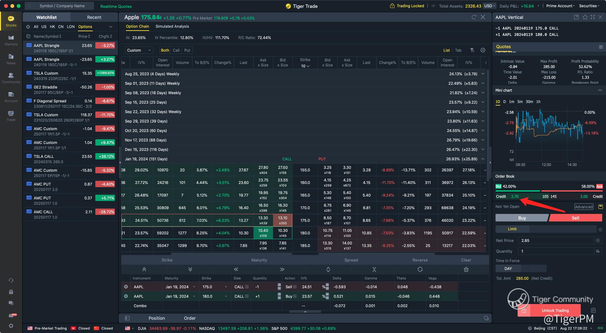Favorite AAPL Vertical with the star icon
The height and width of the screenshot is (333, 606).
tap(585, 17)
